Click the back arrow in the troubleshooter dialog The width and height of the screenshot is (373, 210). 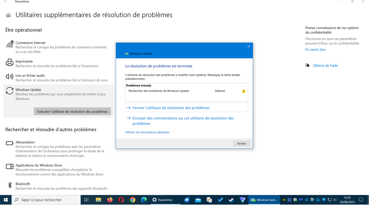120,54
